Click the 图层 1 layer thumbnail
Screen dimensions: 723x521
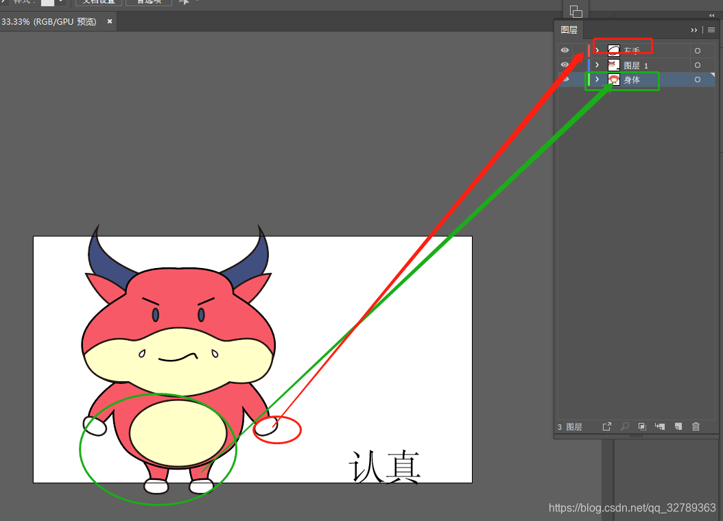coord(614,65)
